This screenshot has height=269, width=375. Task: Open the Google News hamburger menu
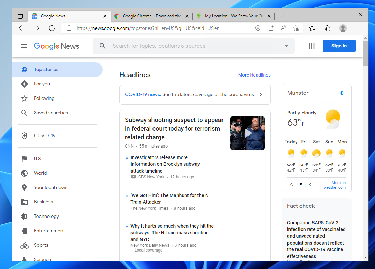pos(24,46)
